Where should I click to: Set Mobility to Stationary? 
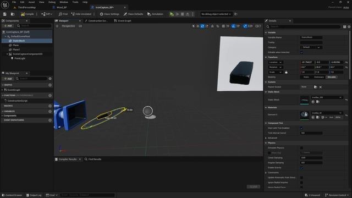tap(319, 77)
